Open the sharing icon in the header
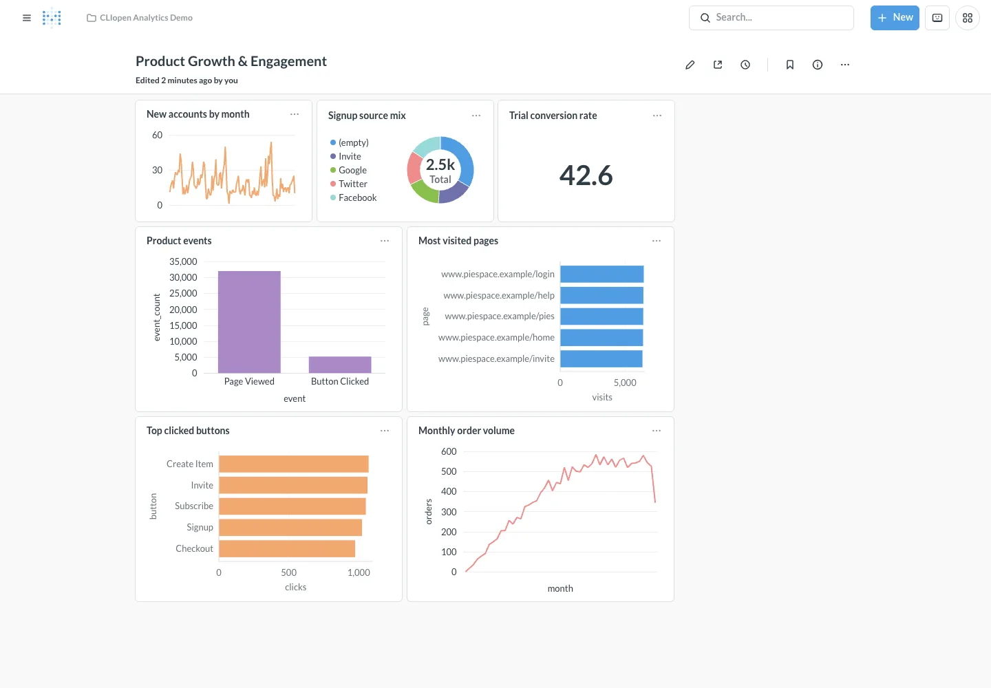The height and width of the screenshot is (688, 991). pos(718,65)
